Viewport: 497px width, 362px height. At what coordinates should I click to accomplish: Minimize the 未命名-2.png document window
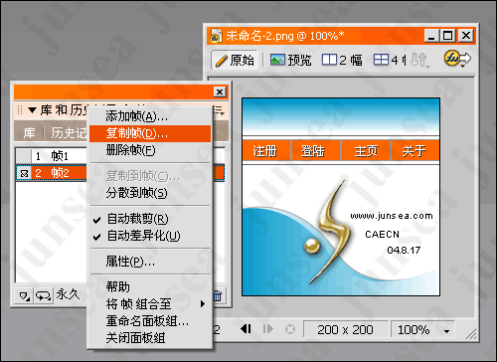(431, 36)
